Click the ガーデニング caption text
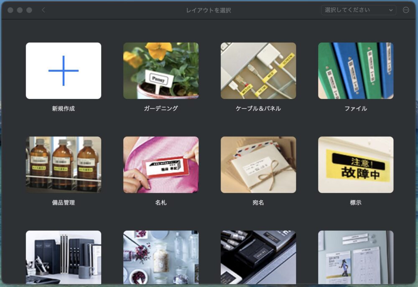The width and height of the screenshot is (418, 287). coord(161,108)
